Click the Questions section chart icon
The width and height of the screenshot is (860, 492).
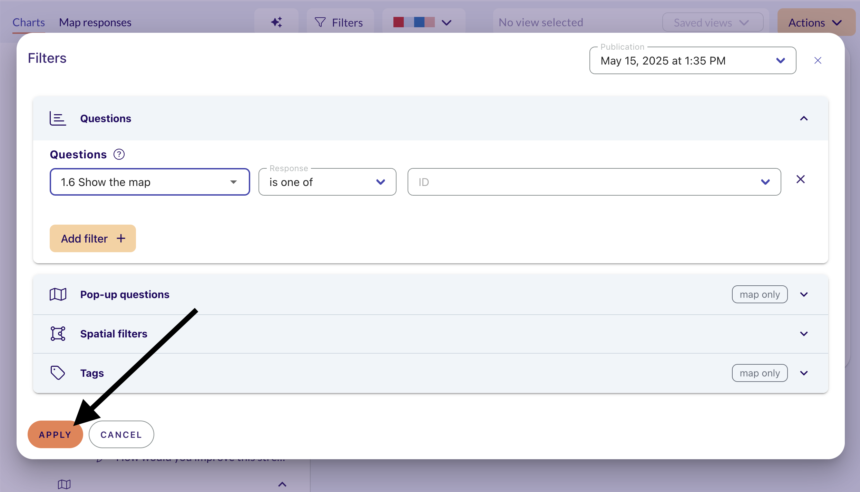point(58,118)
